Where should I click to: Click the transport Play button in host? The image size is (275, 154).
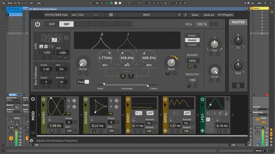pos(112,3)
